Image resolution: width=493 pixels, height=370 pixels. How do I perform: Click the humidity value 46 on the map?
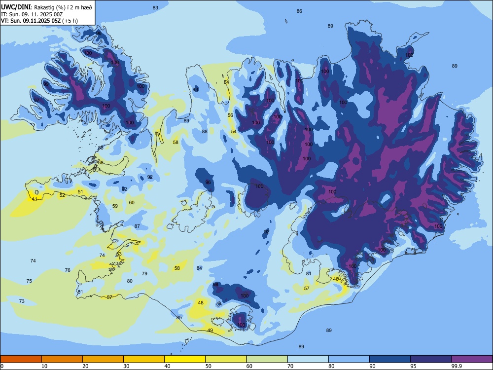[336, 279]
